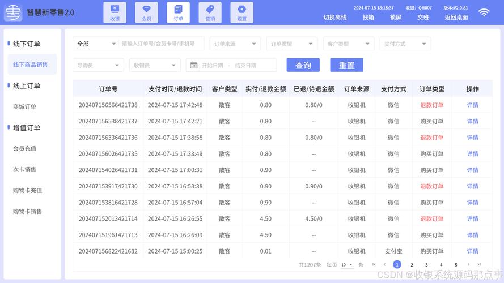Viewport: 504px width, 283px height.
Task: Jump to last page arrow icon
Action: (x=479, y=264)
